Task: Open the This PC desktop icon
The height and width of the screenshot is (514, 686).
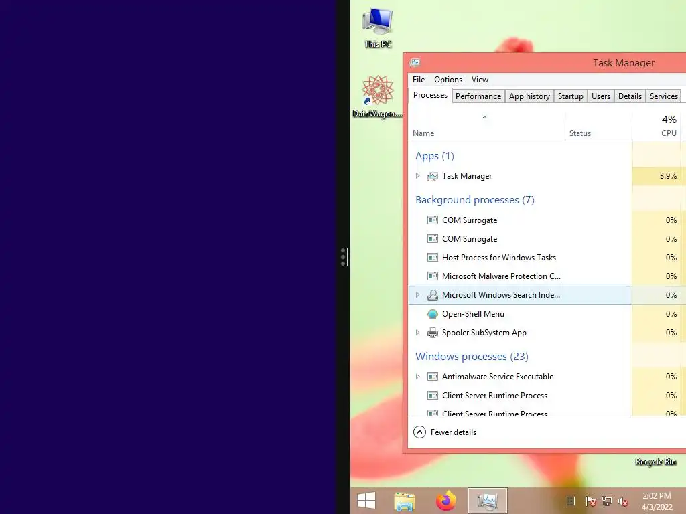Action: coord(378,27)
